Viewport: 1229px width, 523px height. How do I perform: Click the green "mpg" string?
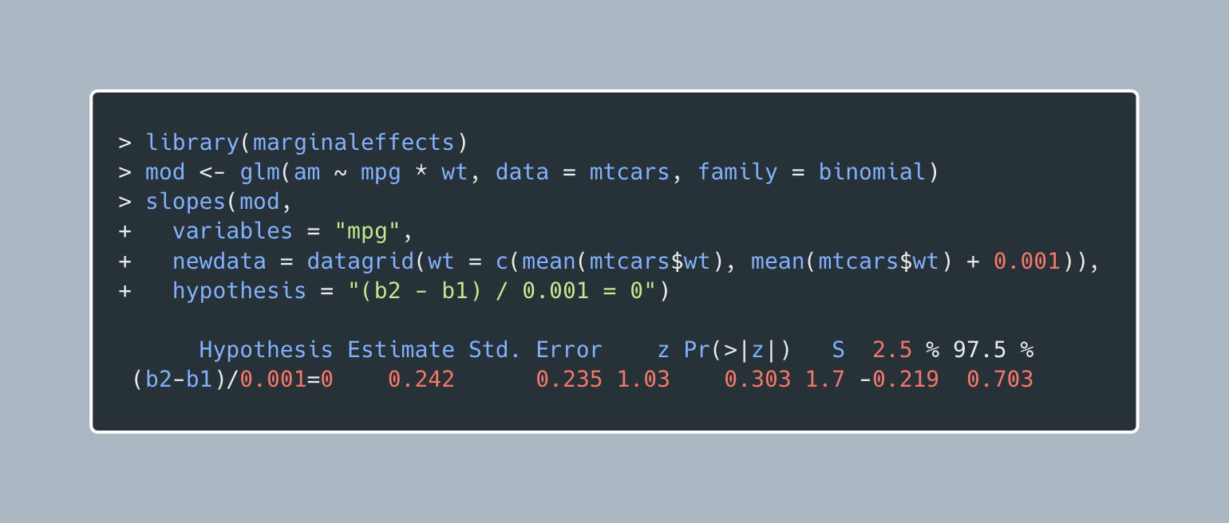367,231
